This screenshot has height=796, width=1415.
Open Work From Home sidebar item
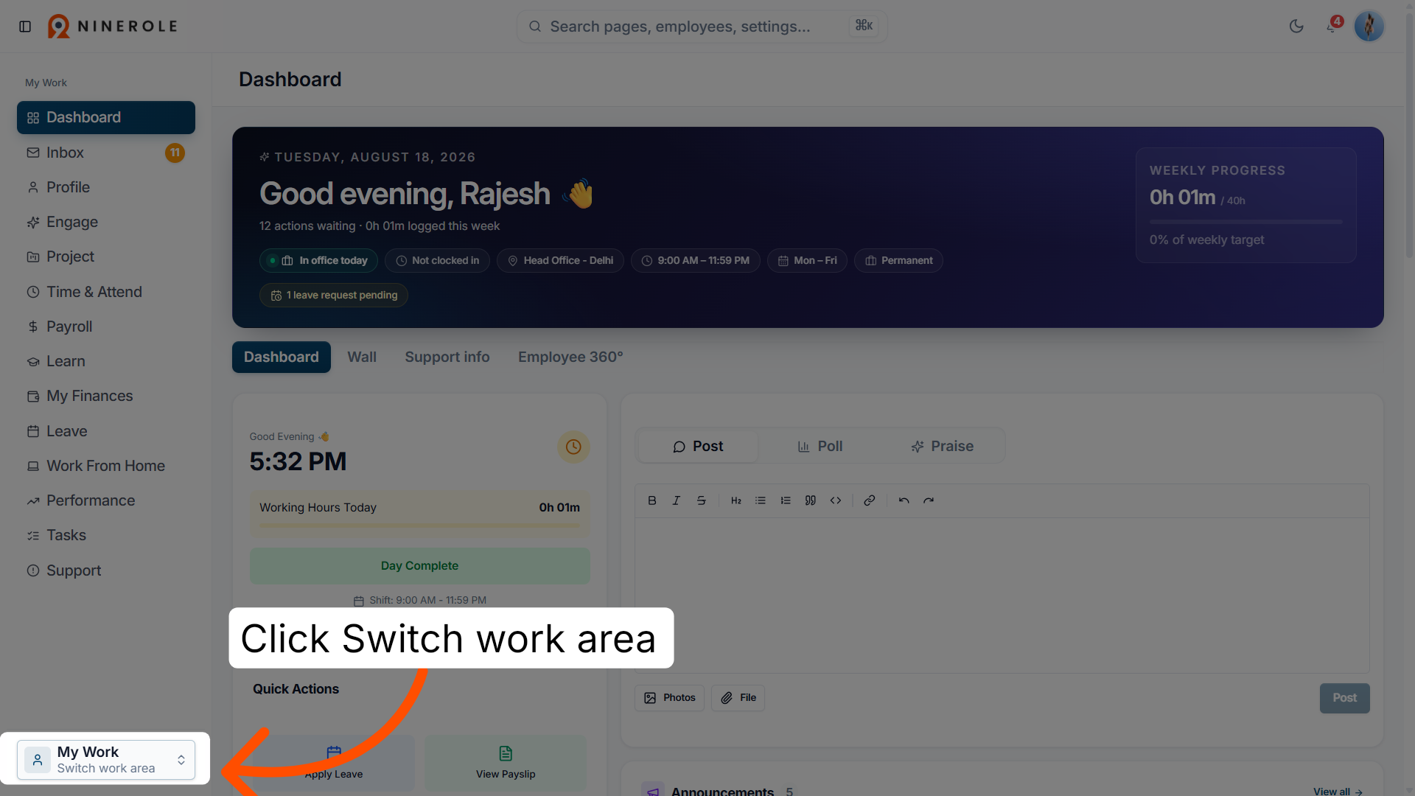click(106, 466)
